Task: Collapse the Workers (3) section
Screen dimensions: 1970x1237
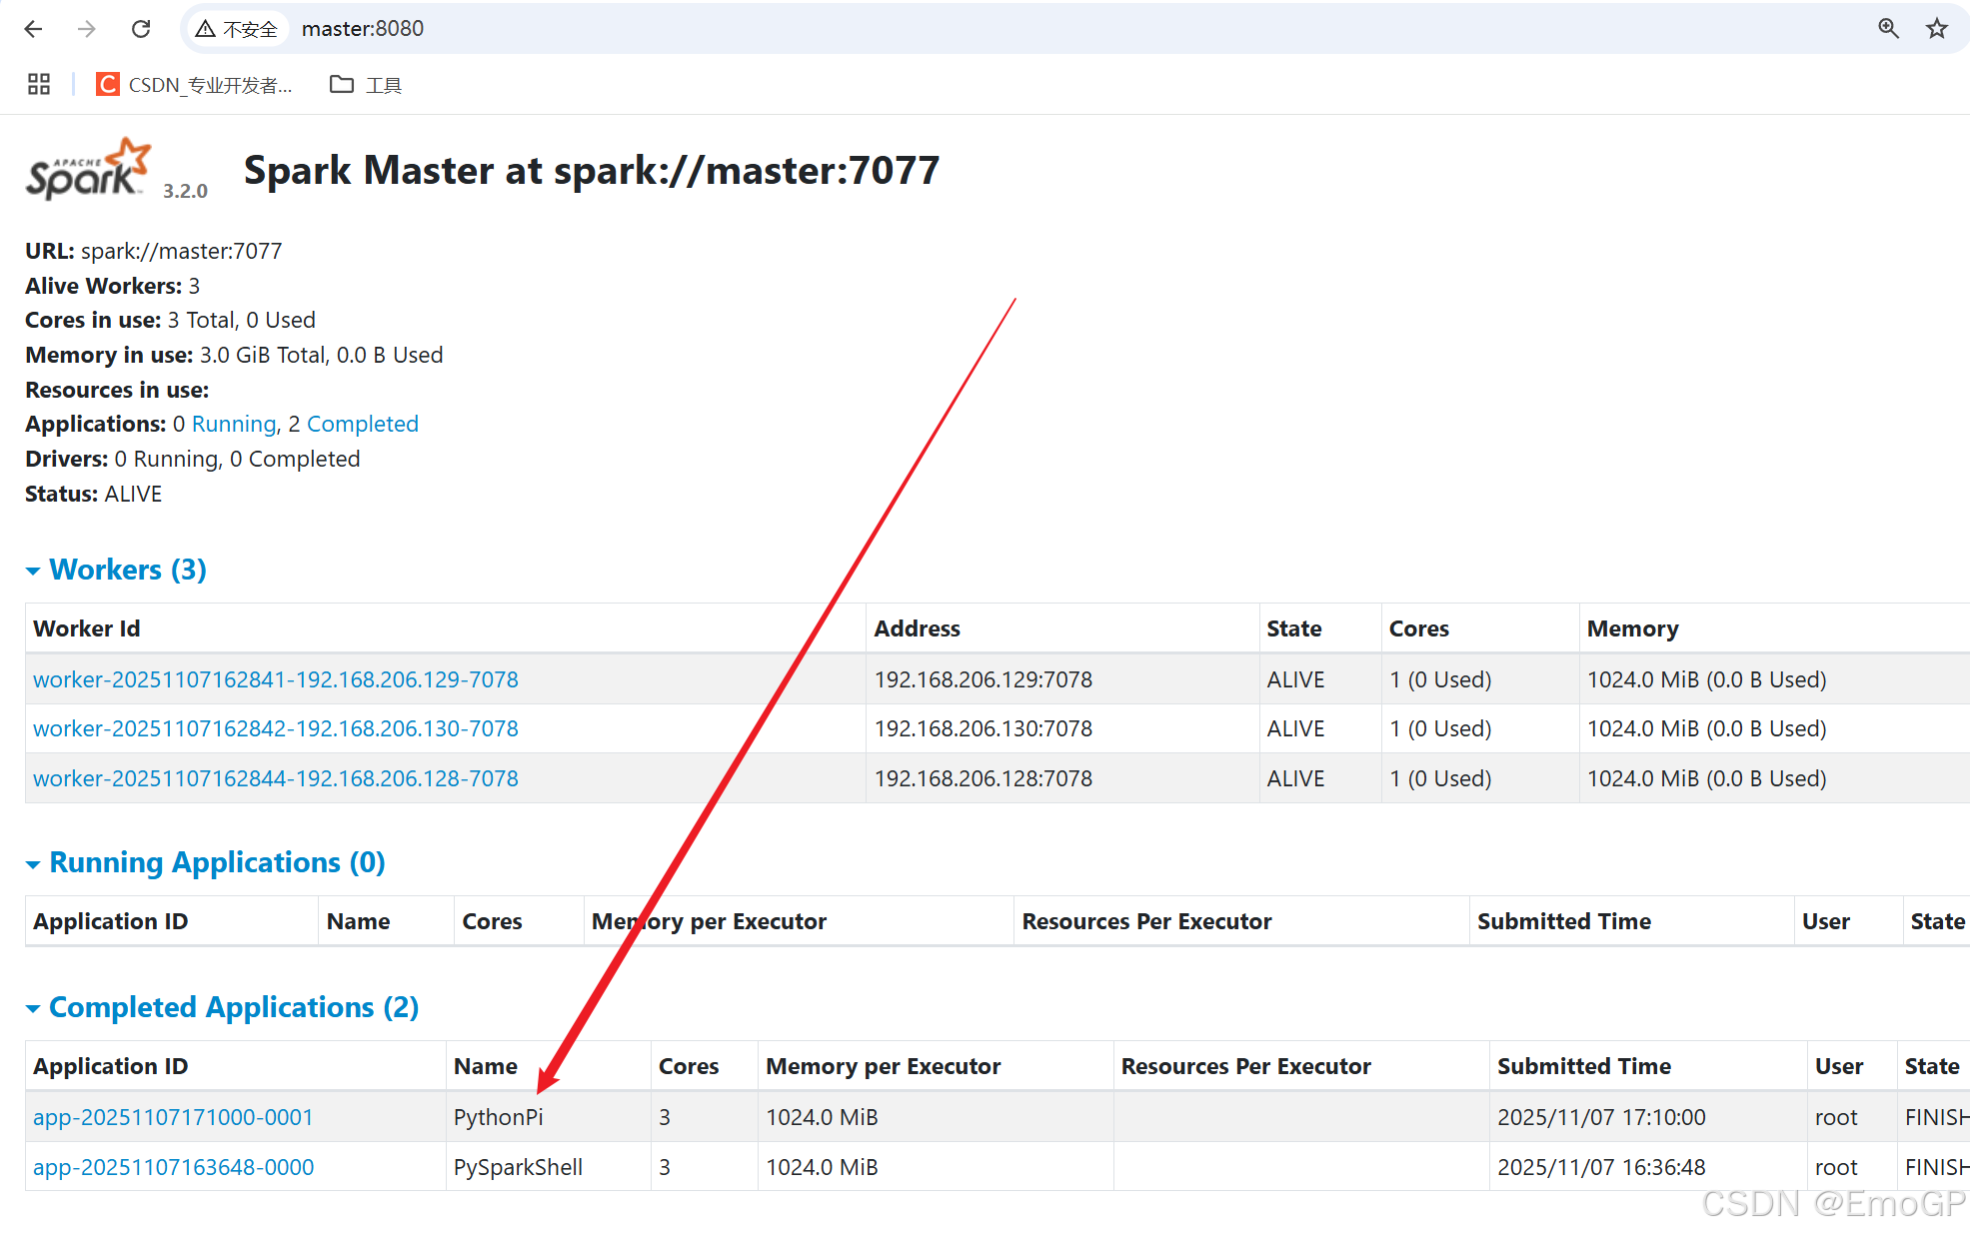Action: click(x=127, y=570)
